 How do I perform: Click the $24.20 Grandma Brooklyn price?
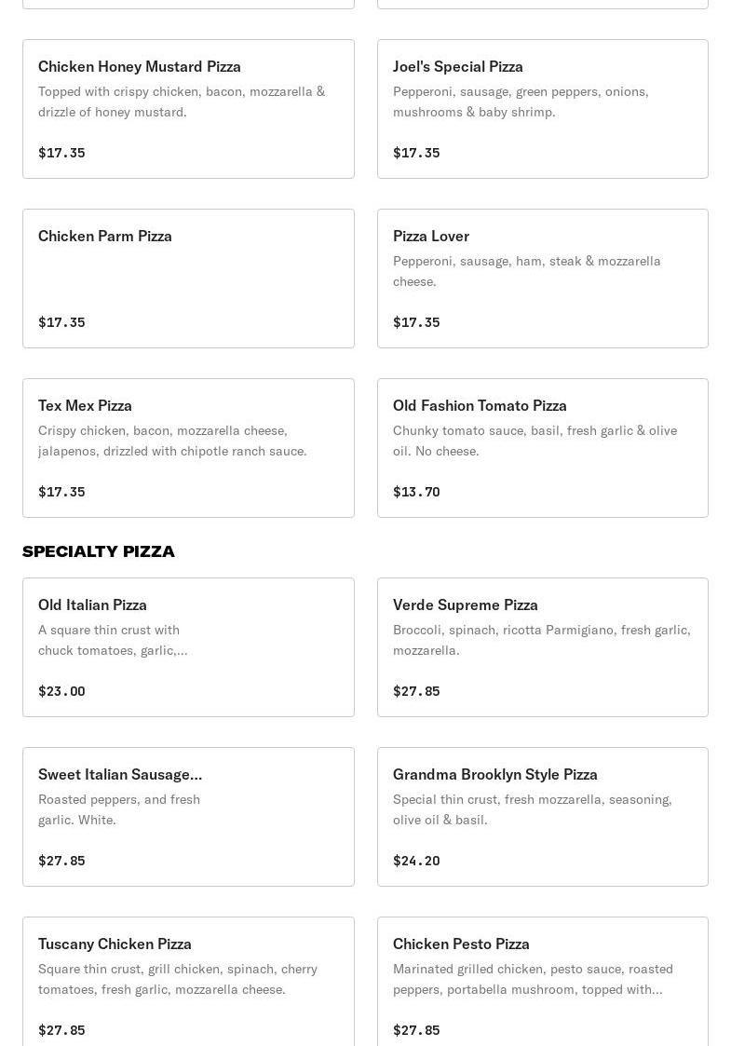coord(416,861)
